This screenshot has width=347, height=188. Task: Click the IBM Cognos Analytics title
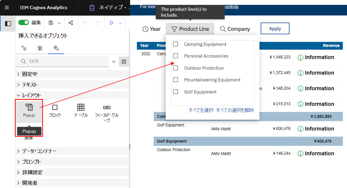pyautogui.click(x=44, y=8)
